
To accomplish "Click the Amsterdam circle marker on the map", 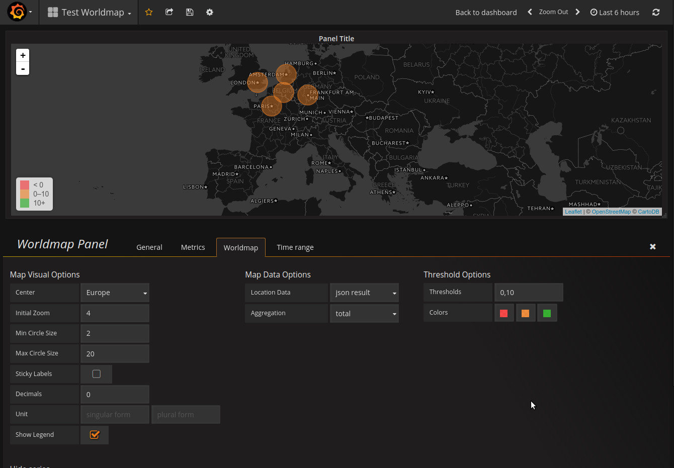I will click(286, 74).
